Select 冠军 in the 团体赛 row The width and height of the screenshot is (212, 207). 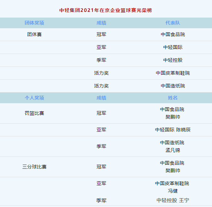tap(101, 34)
